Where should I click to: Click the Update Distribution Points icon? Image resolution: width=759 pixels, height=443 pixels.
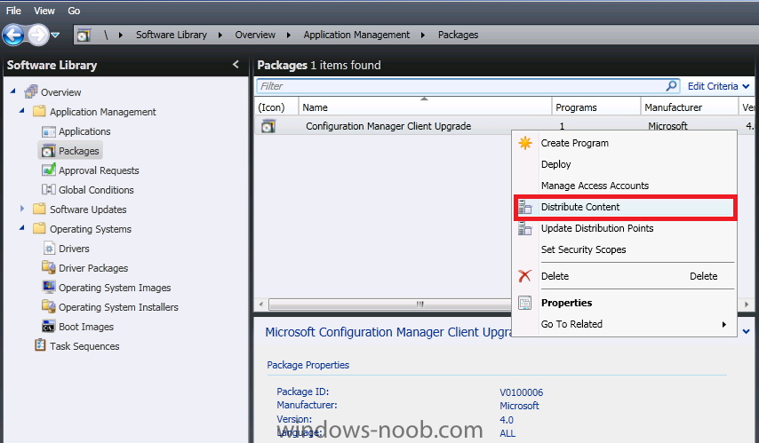click(x=525, y=228)
